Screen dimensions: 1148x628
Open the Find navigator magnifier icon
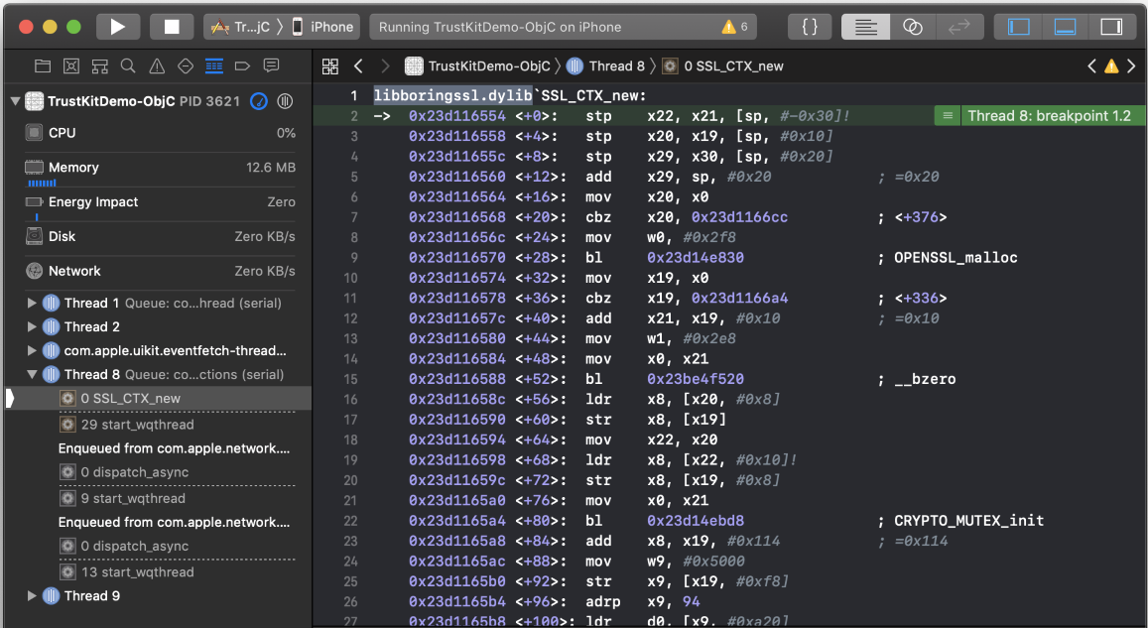coord(128,66)
